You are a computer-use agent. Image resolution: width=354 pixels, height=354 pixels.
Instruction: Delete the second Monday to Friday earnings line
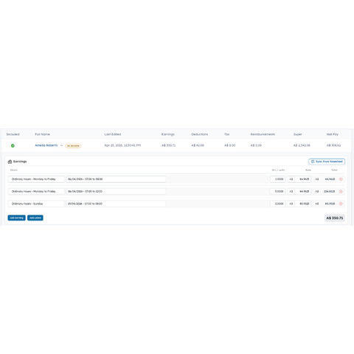tap(341, 192)
